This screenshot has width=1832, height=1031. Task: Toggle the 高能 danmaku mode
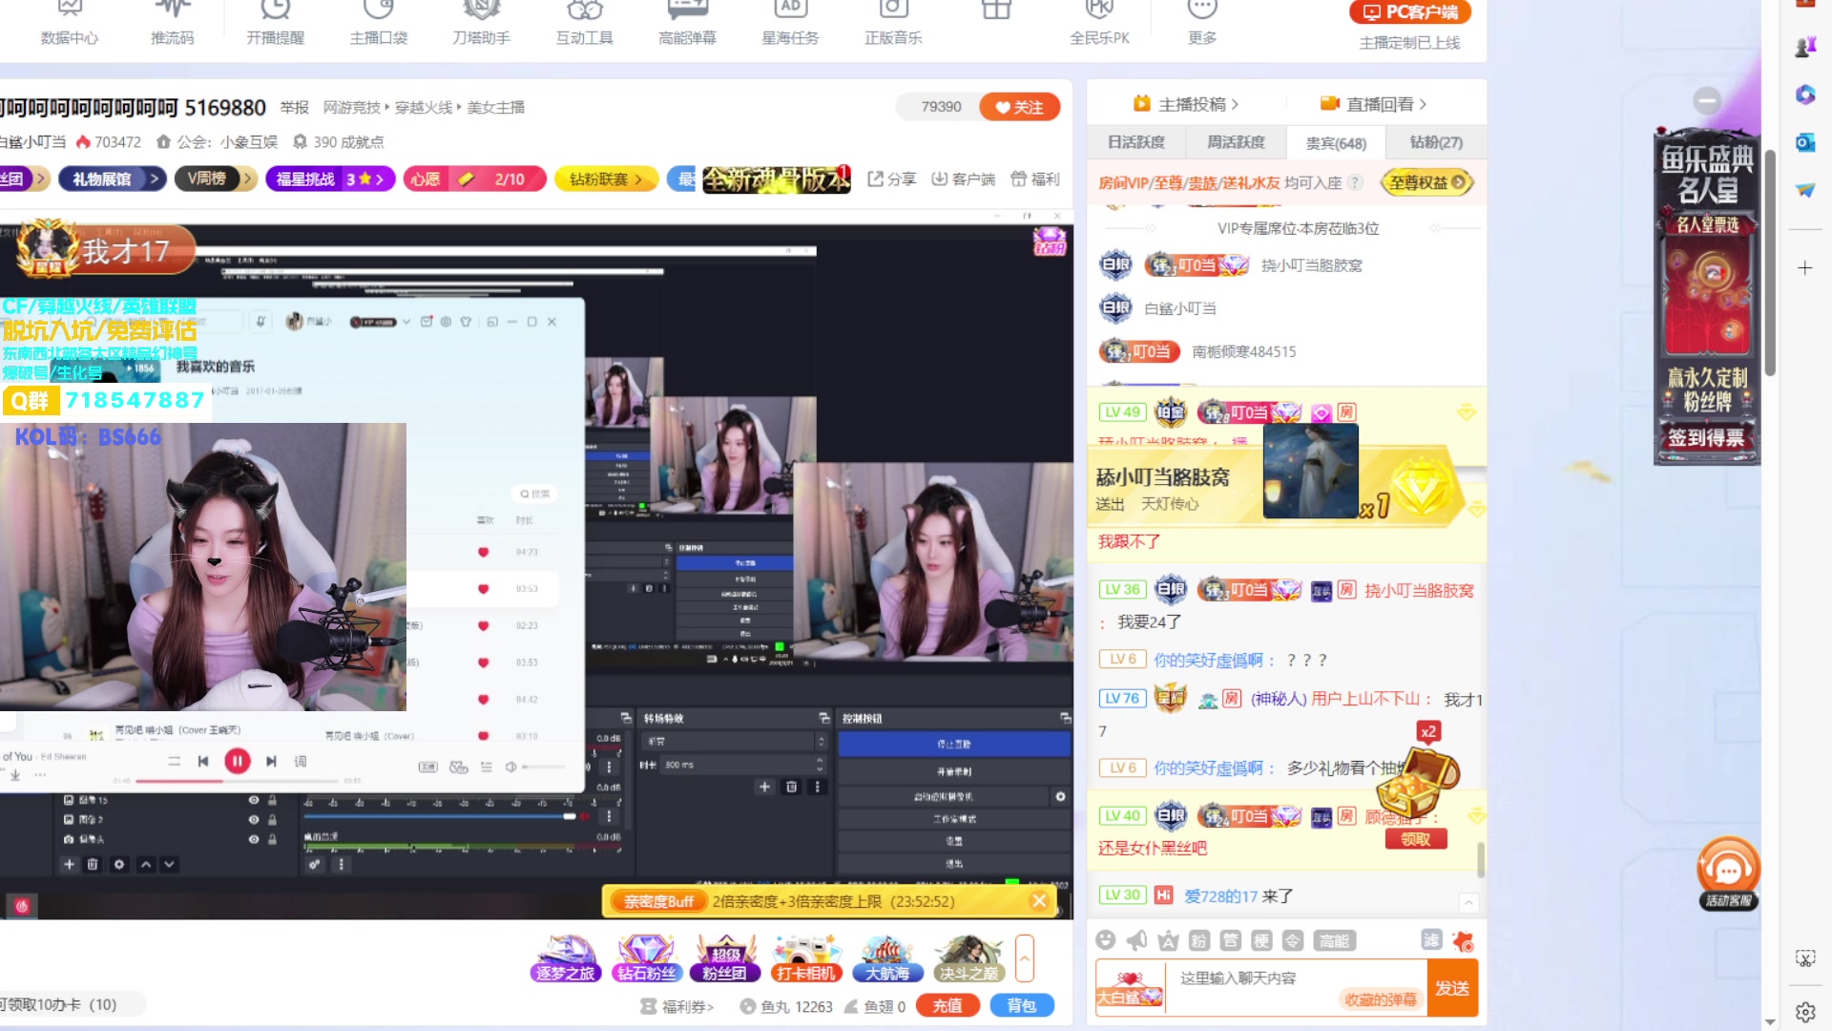[1333, 940]
